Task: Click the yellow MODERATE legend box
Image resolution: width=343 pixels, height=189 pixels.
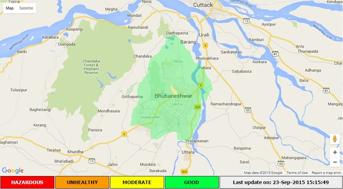Action: pos(137,182)
